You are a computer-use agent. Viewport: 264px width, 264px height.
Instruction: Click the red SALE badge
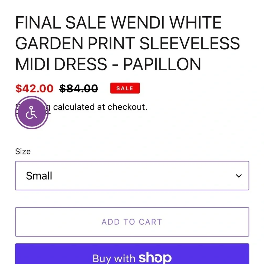125,88
